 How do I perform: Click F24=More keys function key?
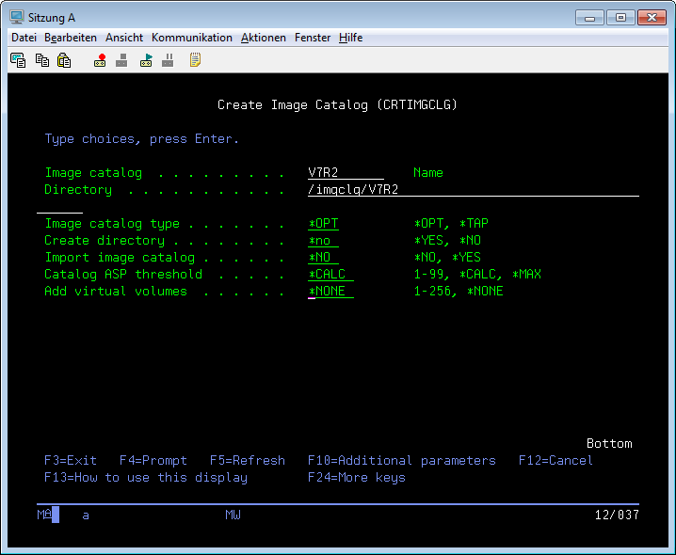pos(357,478)
